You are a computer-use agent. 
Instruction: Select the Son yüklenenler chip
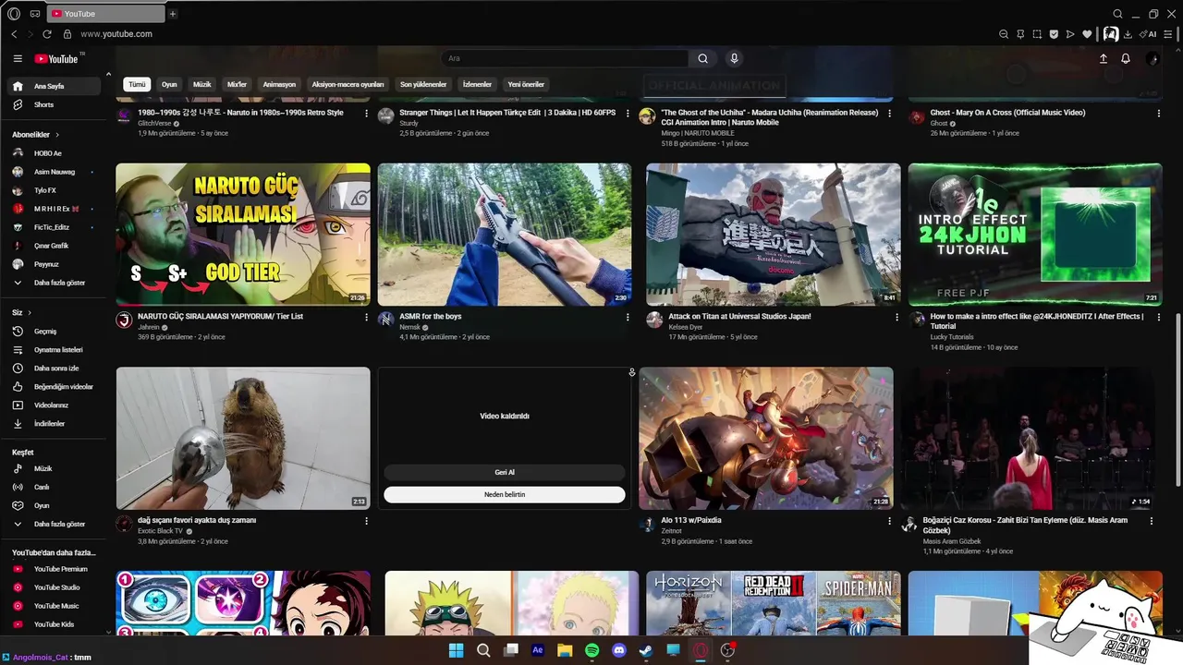[423, 84]
